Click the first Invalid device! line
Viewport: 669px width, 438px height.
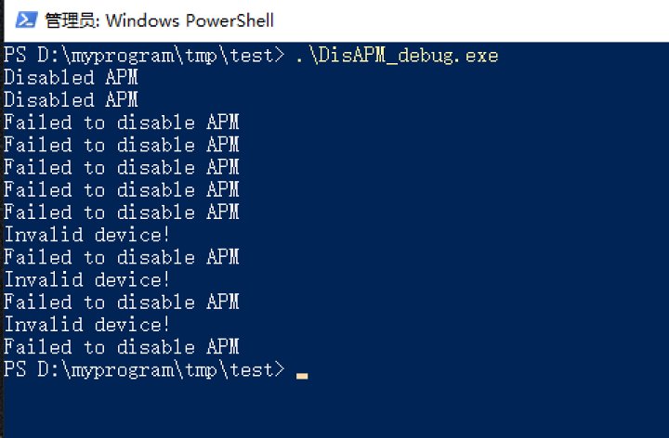tap(87, 235)
